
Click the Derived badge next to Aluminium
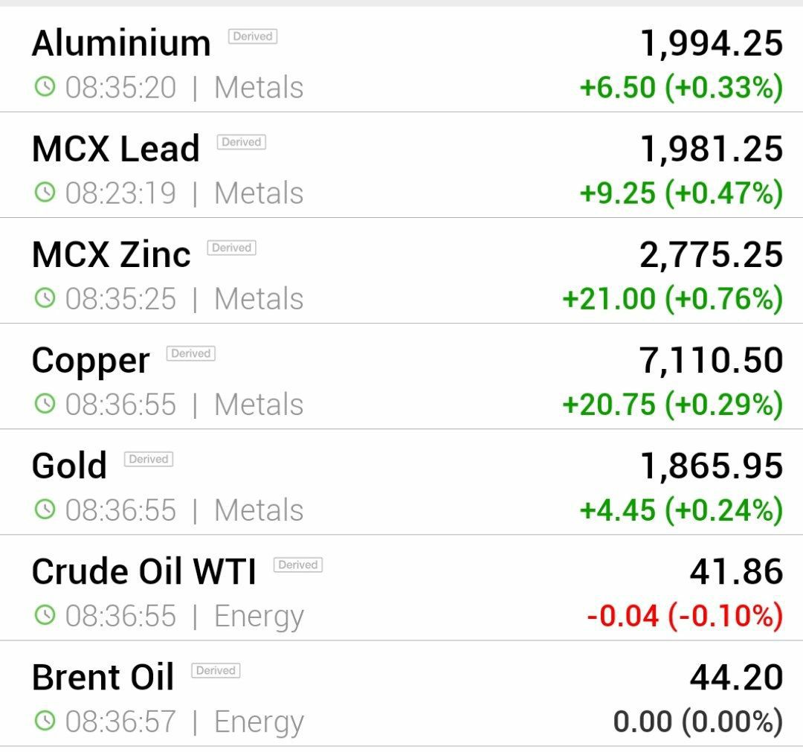tap(253, 36)
